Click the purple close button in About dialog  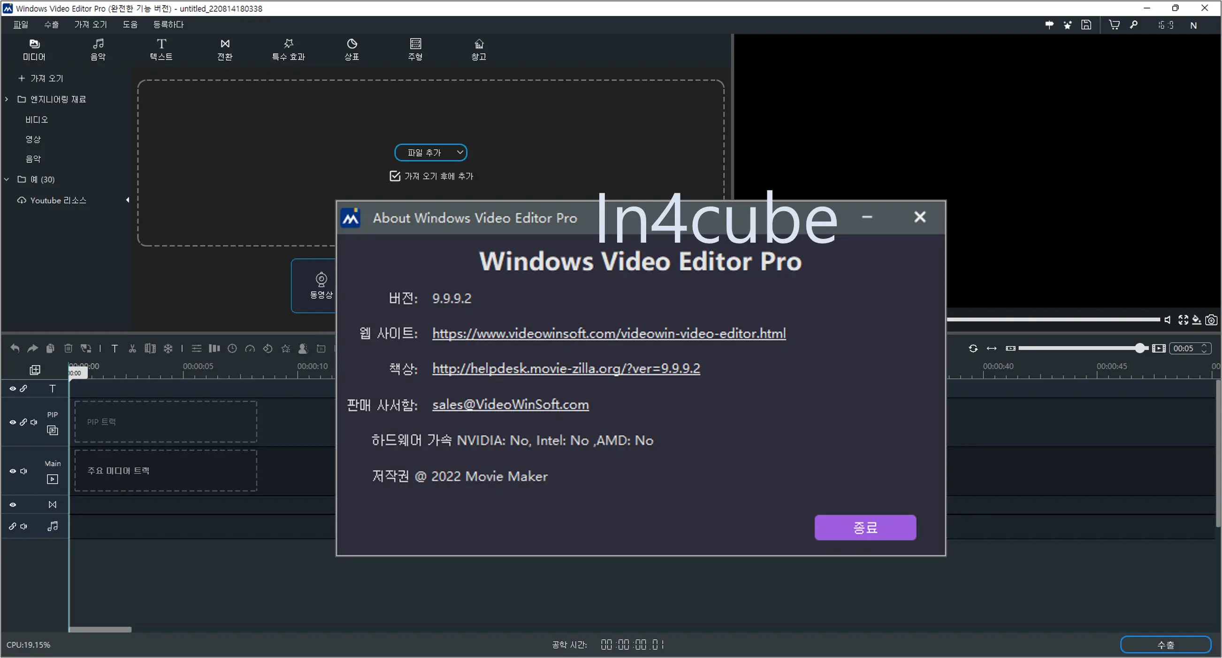point(865,528)
